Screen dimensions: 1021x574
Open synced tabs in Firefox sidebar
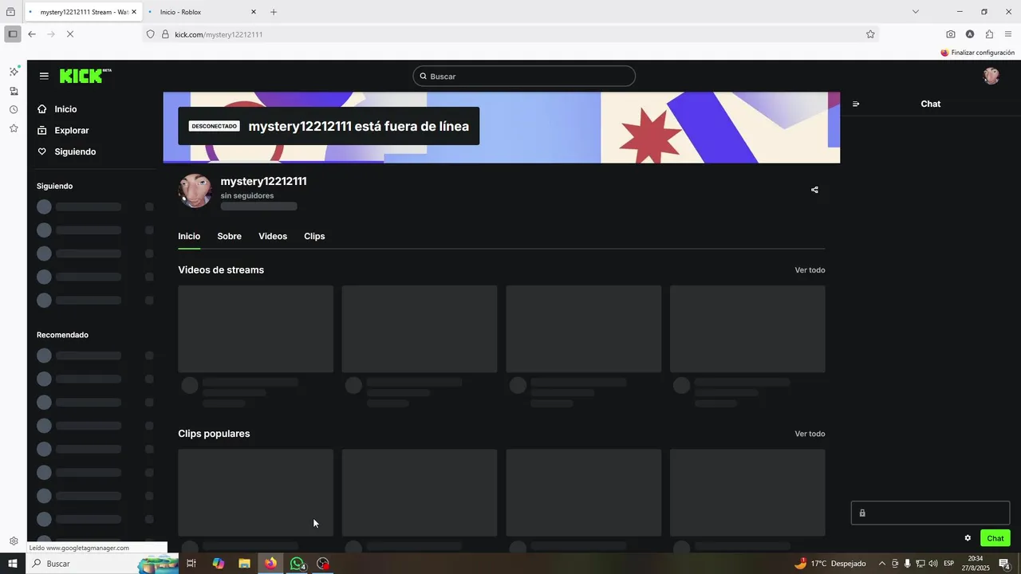point(14,91)
